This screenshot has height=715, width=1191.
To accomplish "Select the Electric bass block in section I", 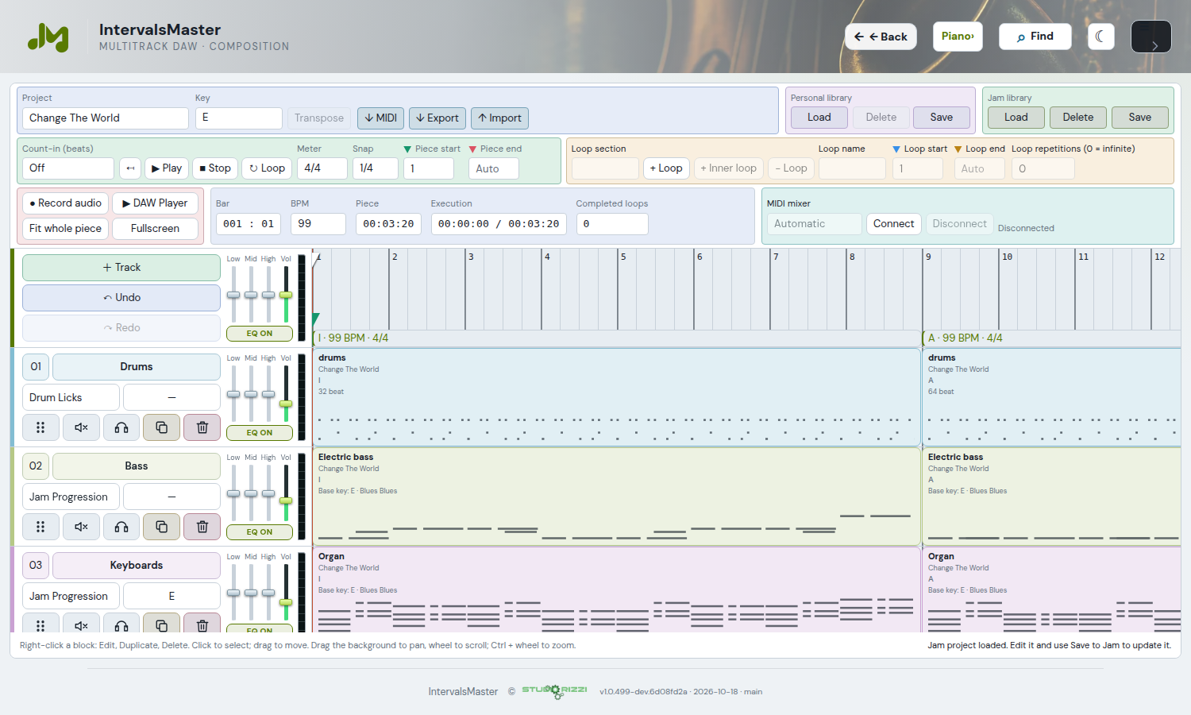I will (616, 497).
